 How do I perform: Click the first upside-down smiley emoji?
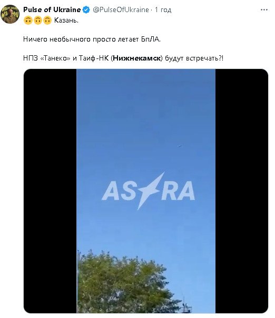28,21
